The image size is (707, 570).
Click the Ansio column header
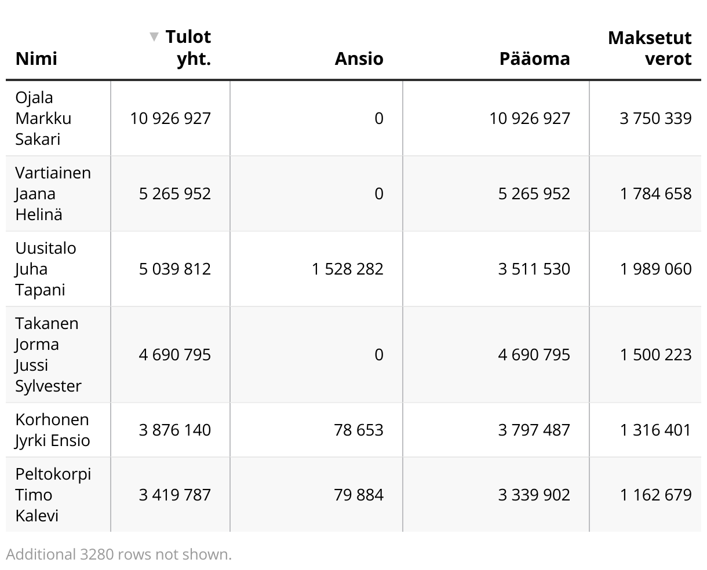tap(359, 59)
